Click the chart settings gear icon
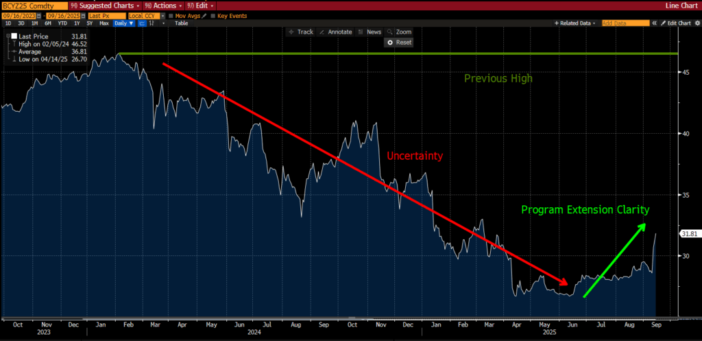This screenshot has height=341, width=702. click(697, 23)
